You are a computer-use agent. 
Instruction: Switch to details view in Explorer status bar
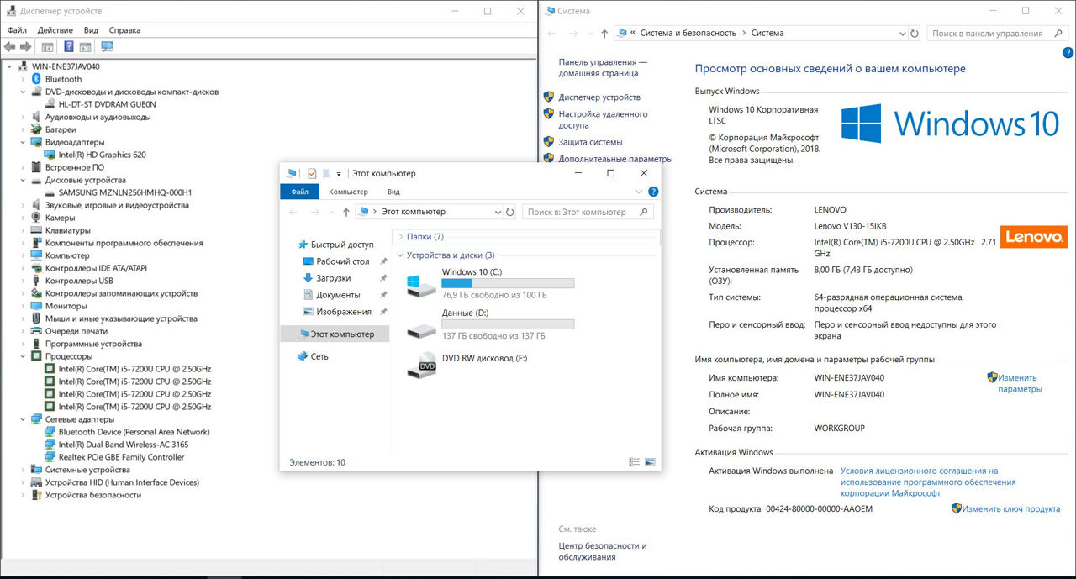(x=635, y=462)
